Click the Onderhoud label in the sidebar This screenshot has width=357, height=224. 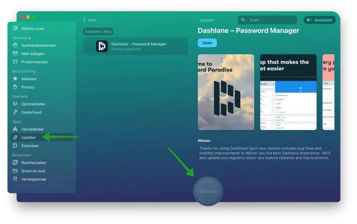(31, 112)
